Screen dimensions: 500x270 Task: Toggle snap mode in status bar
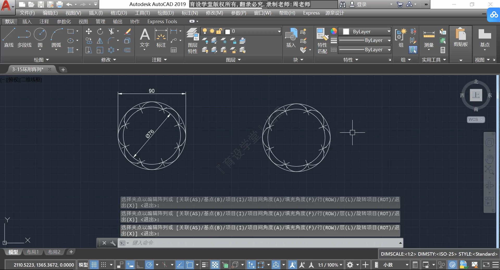[104, 265]
